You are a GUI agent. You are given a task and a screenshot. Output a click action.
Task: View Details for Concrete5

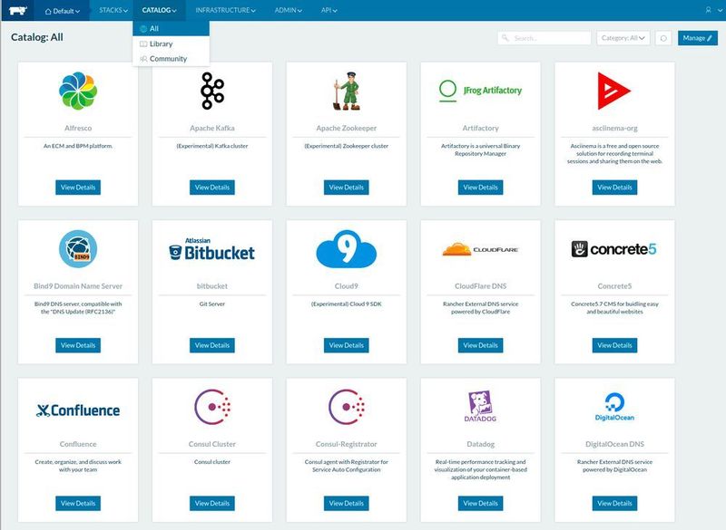pos(614,345)
